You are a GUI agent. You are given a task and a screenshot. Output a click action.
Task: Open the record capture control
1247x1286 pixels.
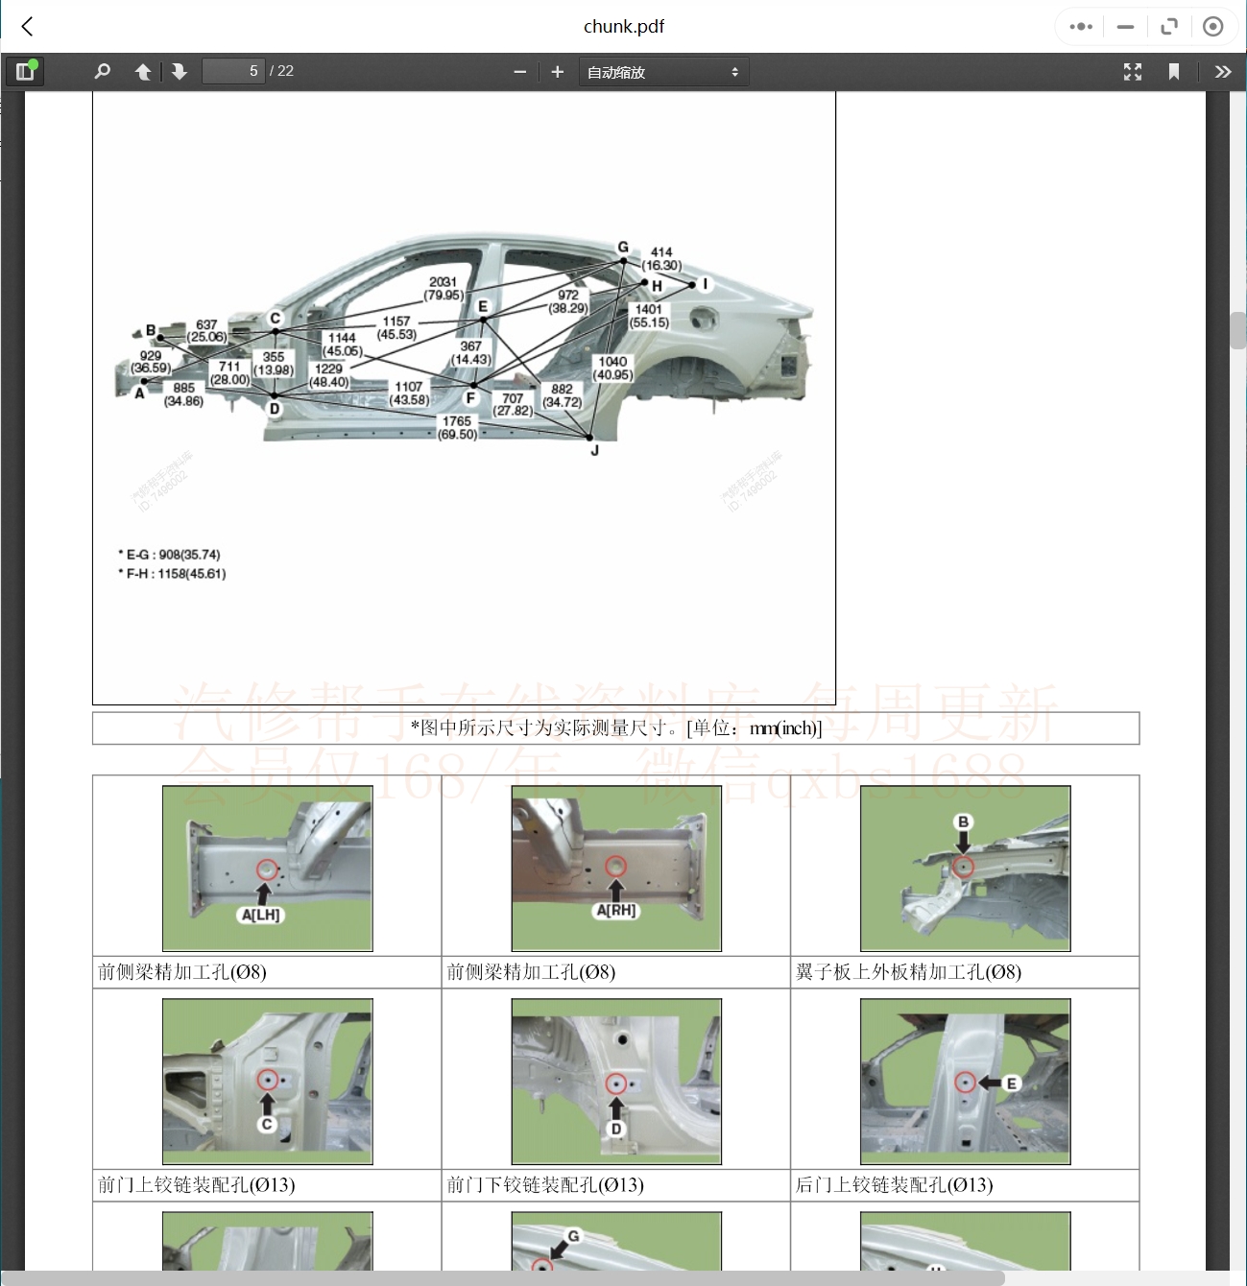1213,26
